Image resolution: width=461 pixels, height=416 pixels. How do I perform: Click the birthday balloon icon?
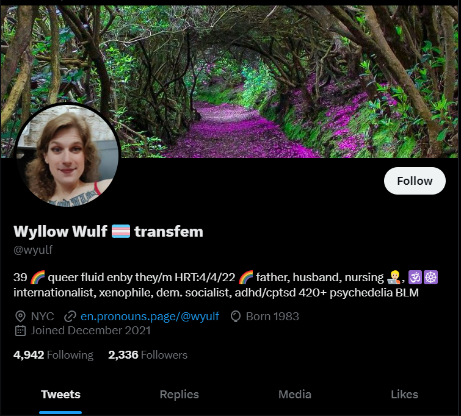236,317
